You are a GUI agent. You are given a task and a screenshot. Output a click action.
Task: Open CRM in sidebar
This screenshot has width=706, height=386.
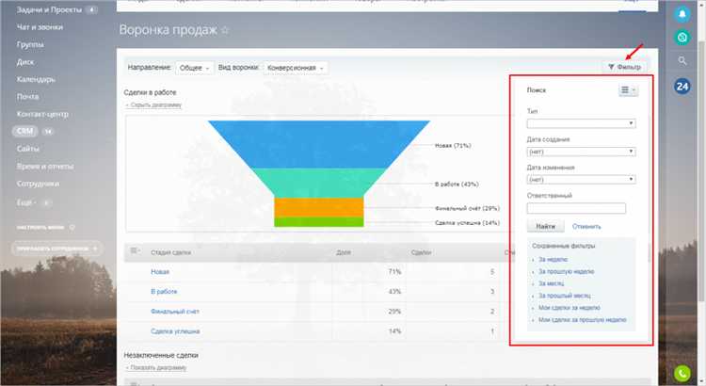(24, 131)
